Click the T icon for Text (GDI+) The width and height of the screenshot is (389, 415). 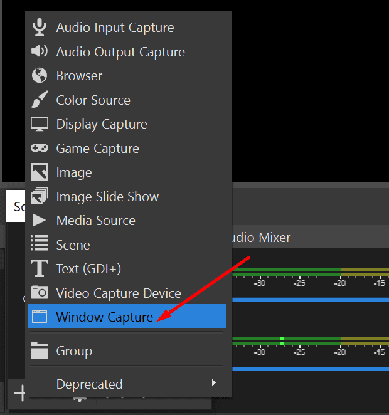(x=40, y=268)
